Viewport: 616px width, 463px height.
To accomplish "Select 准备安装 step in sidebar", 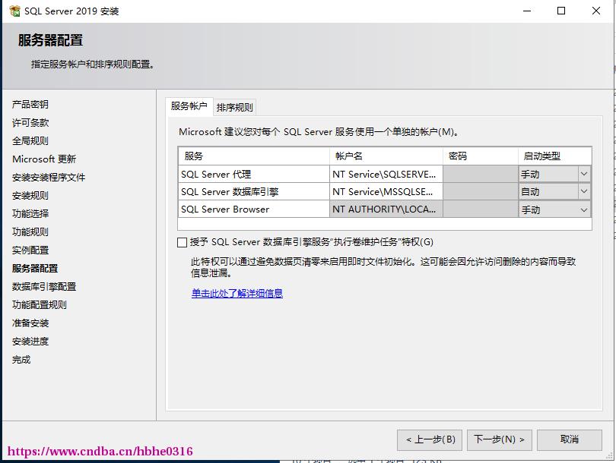I will (x=30, y=323).
